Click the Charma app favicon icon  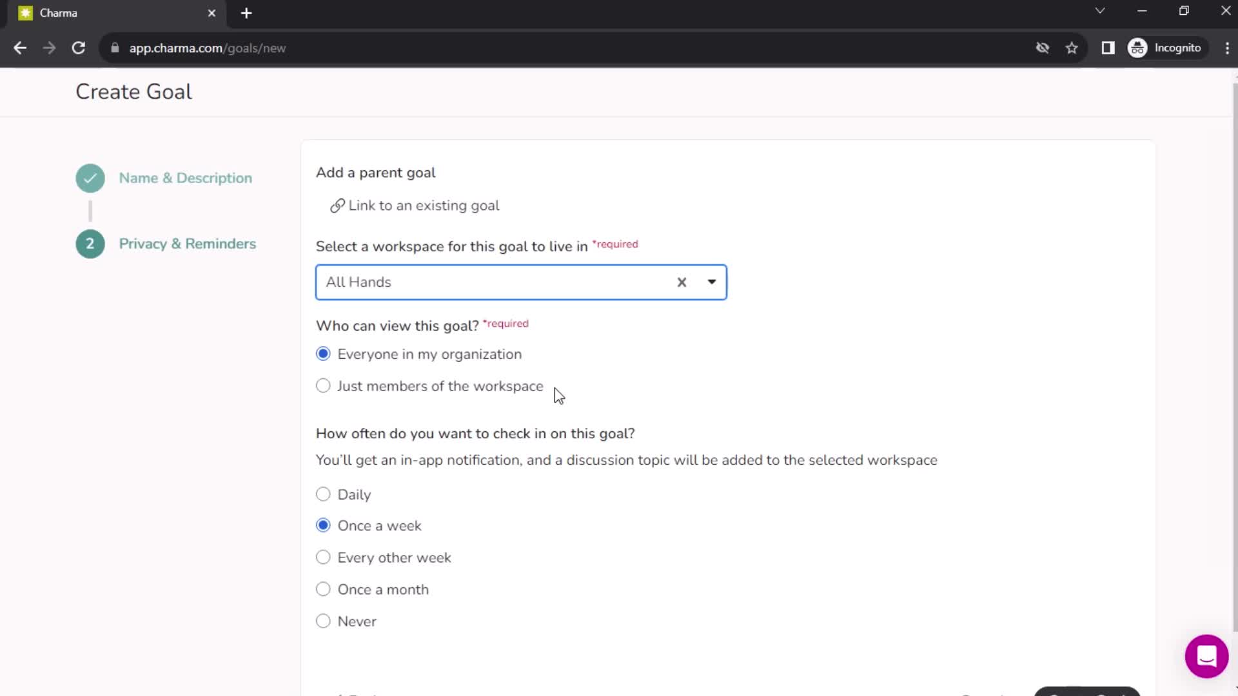24,13
